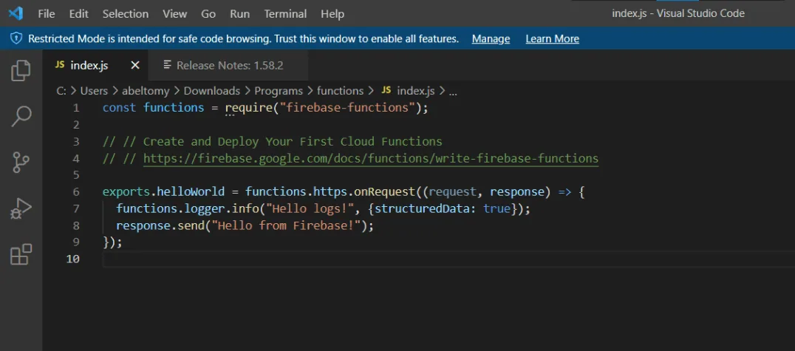Viewport: 795px width, 351px height.
Task: Click structuredData on line 7
Action: 422,208
